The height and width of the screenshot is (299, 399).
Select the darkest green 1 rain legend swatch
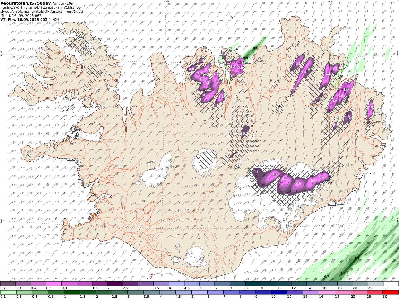point(72,292)
